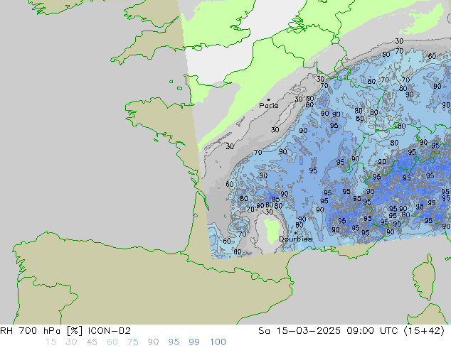Image resolution: width=451 pixels, height=348 pixels.
Task: Pick the 30 value in the legend
Action: coord(71,342)
